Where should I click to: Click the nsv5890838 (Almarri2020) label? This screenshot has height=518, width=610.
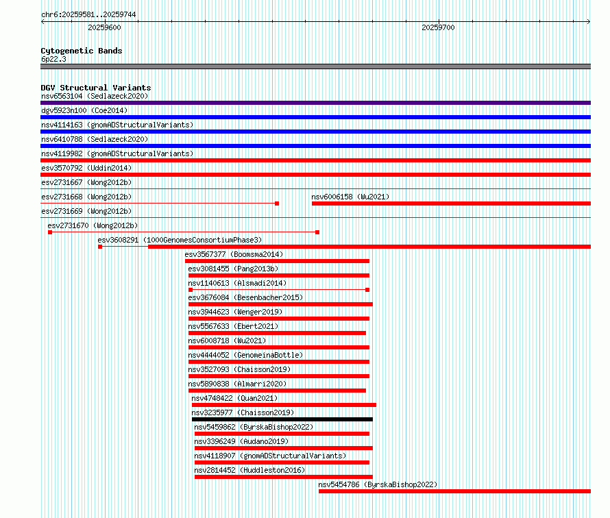tap(237, 384)
